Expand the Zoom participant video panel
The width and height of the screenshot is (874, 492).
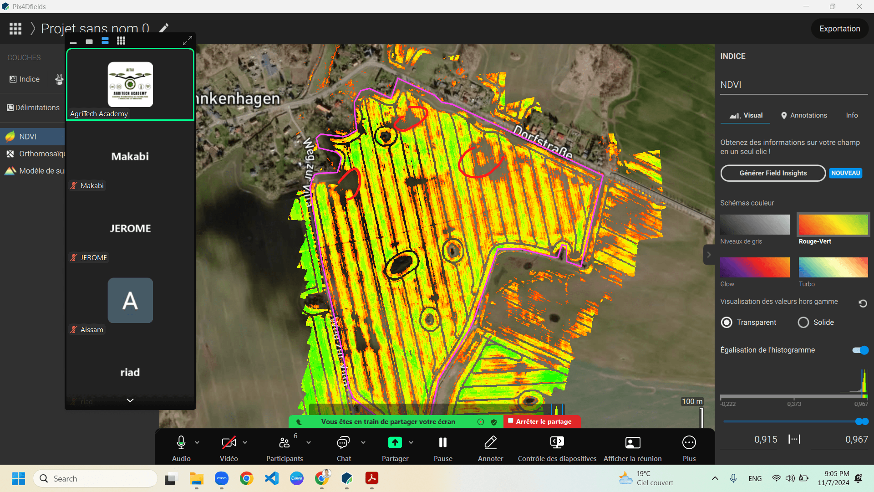coord(187,41)
